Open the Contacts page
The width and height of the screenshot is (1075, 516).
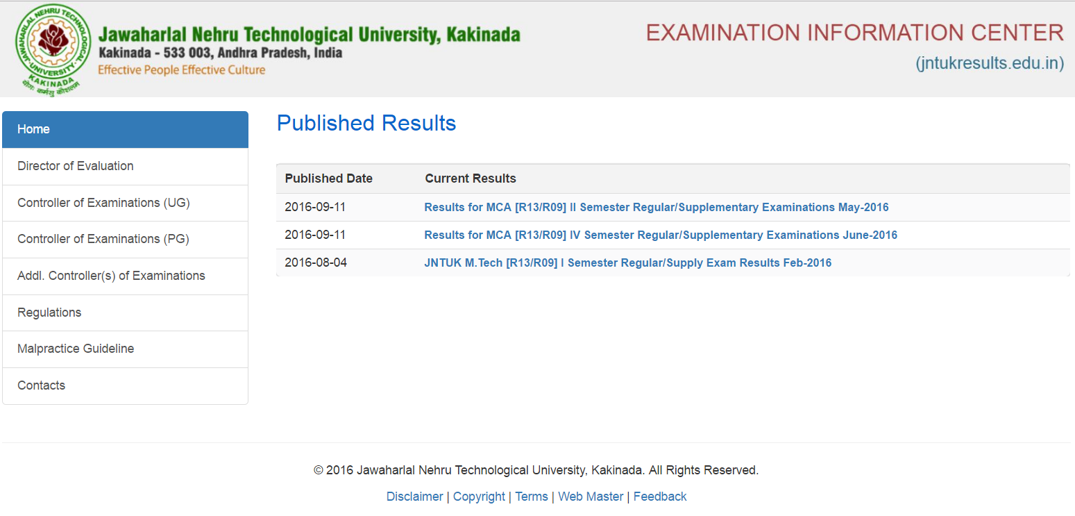[125, 385]
